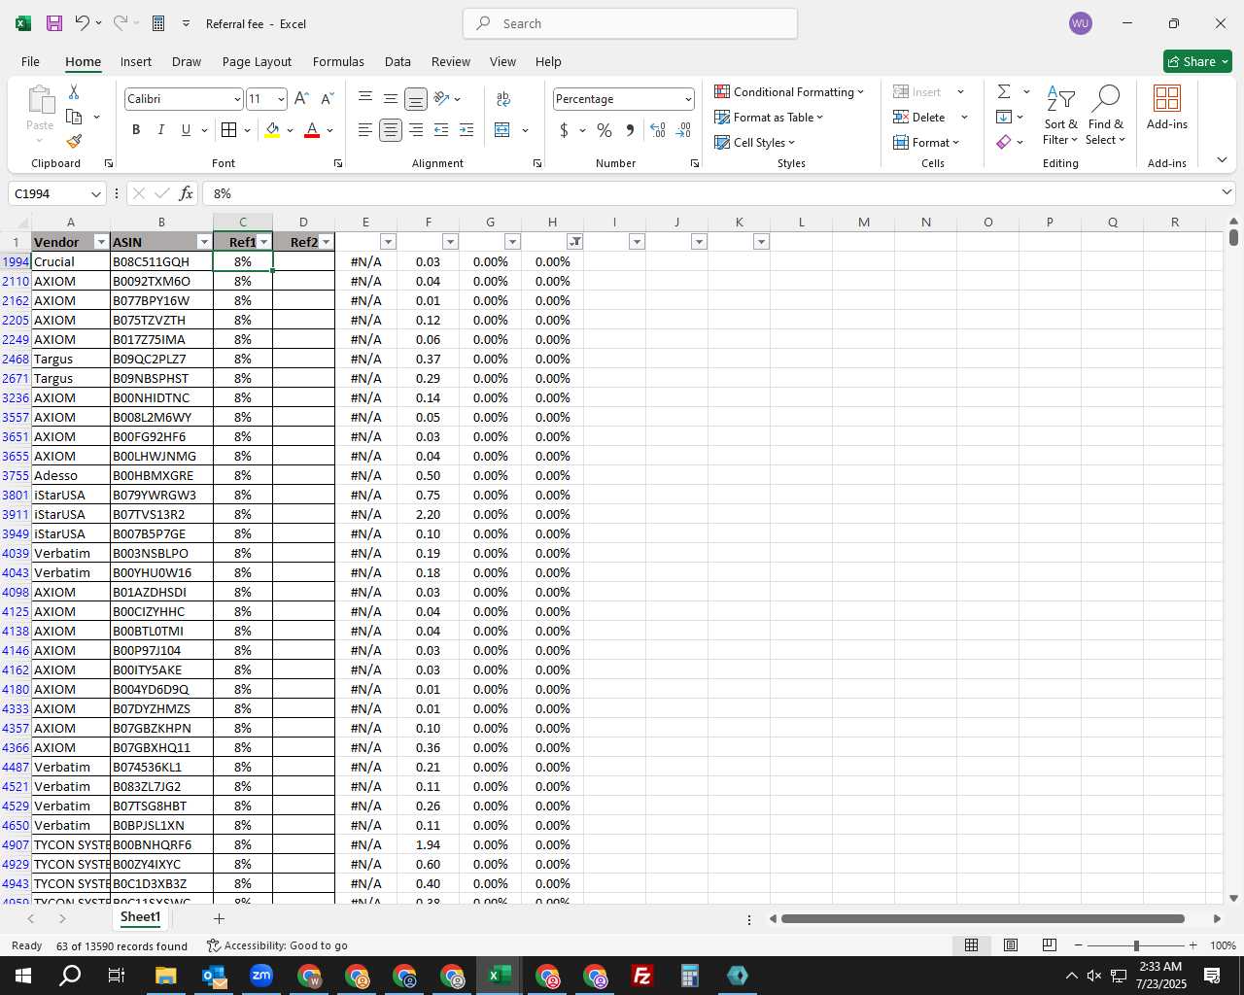Click Decrease Decimal icon
The image size is (1244, 995).
pyautogui.click(x=683, y=129)
